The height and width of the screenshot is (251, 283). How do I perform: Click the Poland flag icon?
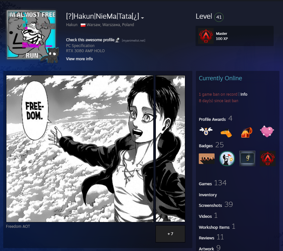coord(83,25)
